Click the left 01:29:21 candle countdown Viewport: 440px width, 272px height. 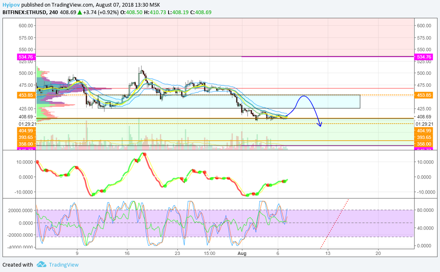coord(27,124)
